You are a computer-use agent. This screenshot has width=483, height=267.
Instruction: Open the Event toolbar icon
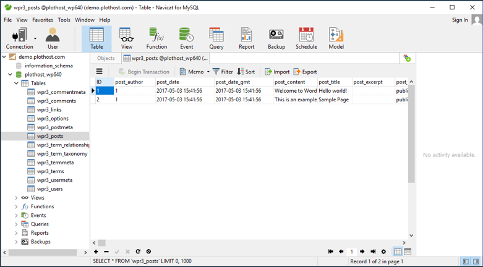(x=186, y=39)
